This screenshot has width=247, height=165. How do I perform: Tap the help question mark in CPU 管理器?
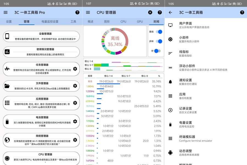click(160, 12)
